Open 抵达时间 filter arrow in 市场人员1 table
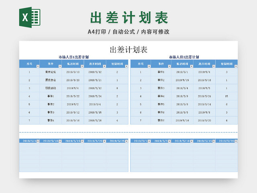 (x=82, y=66)
